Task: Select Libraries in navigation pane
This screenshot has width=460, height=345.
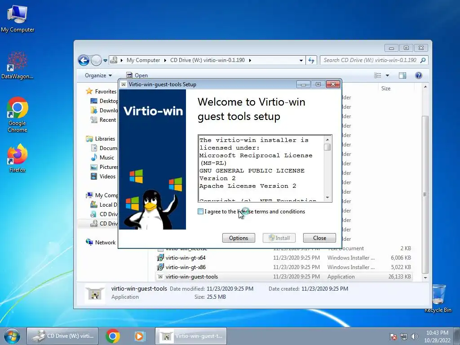Action: pyautogui.click(x=100, y=139)
